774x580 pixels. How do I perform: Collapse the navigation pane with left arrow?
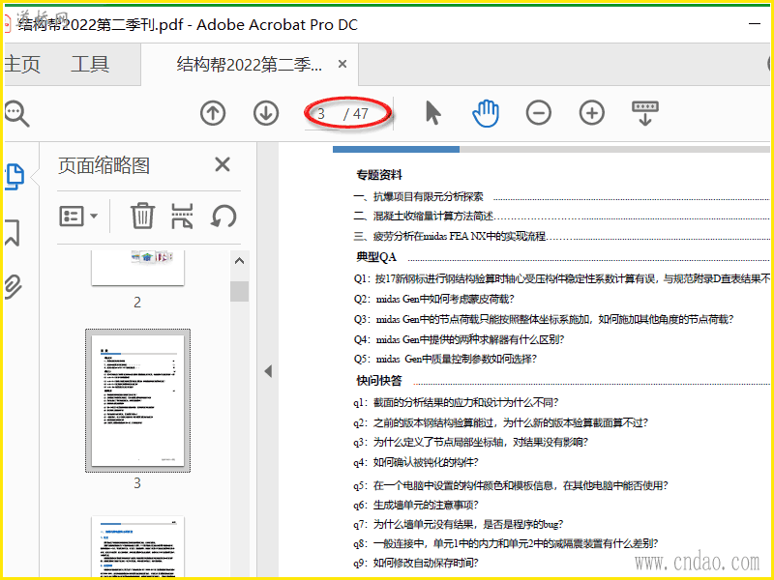pos(268,371)
